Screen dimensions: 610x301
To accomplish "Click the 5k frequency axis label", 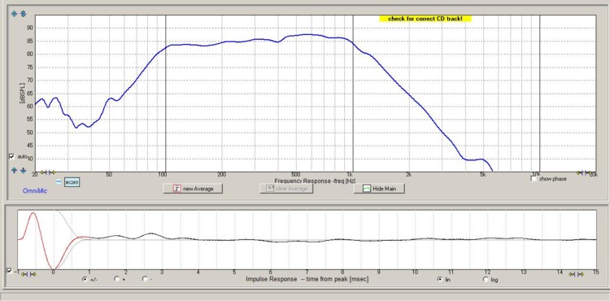I will [x=483, y=174].
